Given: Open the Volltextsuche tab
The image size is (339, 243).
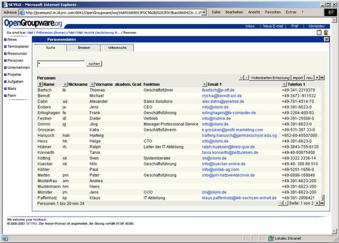Looking at the screenshot, I should pyautogui.click(x=117, y=48).
